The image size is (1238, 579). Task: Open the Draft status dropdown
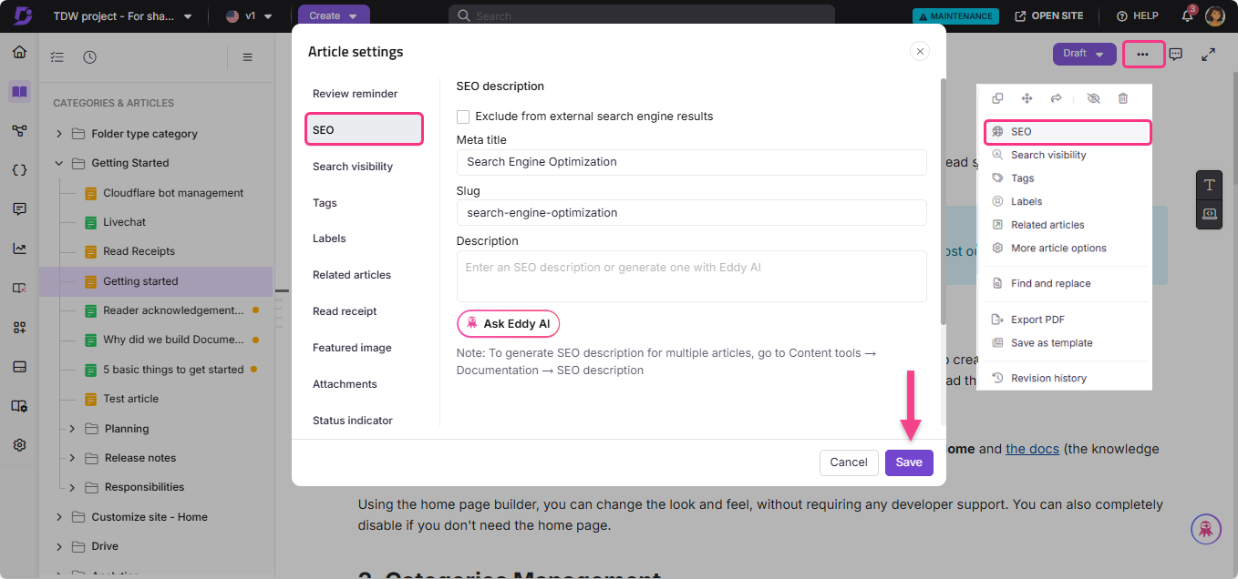coord(1084,54)
